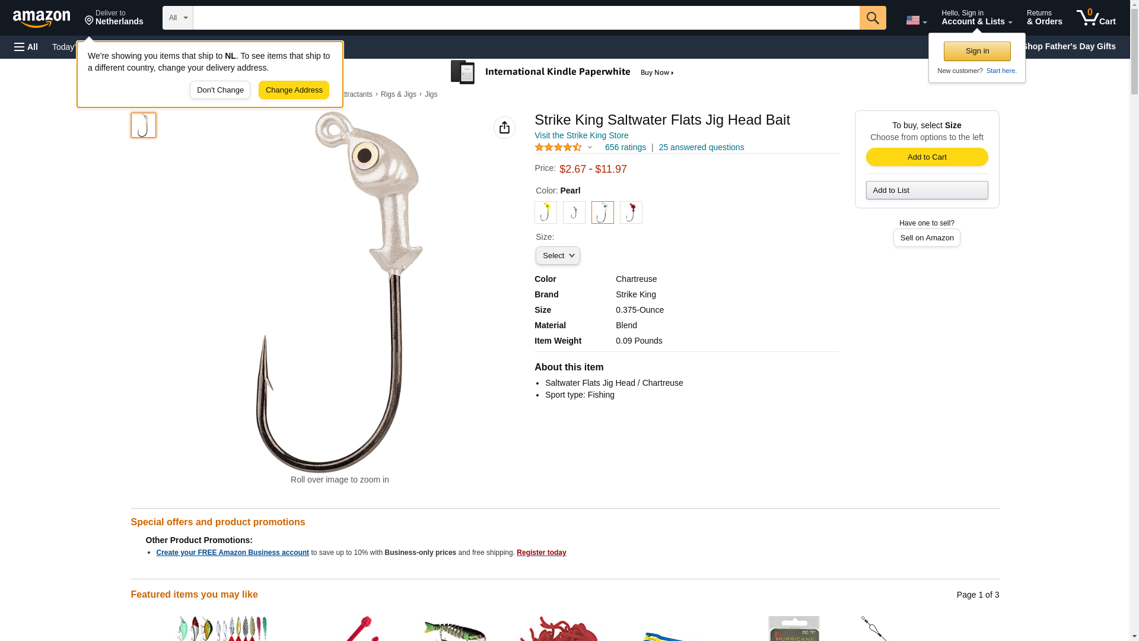
Task: Choose the plain white jig color option
Action: pos(574,212)
